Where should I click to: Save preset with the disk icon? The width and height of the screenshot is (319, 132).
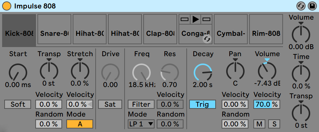click(x=311, y=6)
